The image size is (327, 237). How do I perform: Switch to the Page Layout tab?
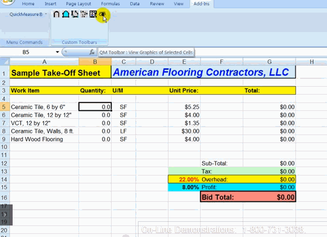tap(78, 4)
